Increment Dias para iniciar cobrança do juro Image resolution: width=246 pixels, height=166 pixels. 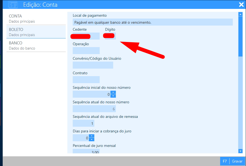point(92,136)
